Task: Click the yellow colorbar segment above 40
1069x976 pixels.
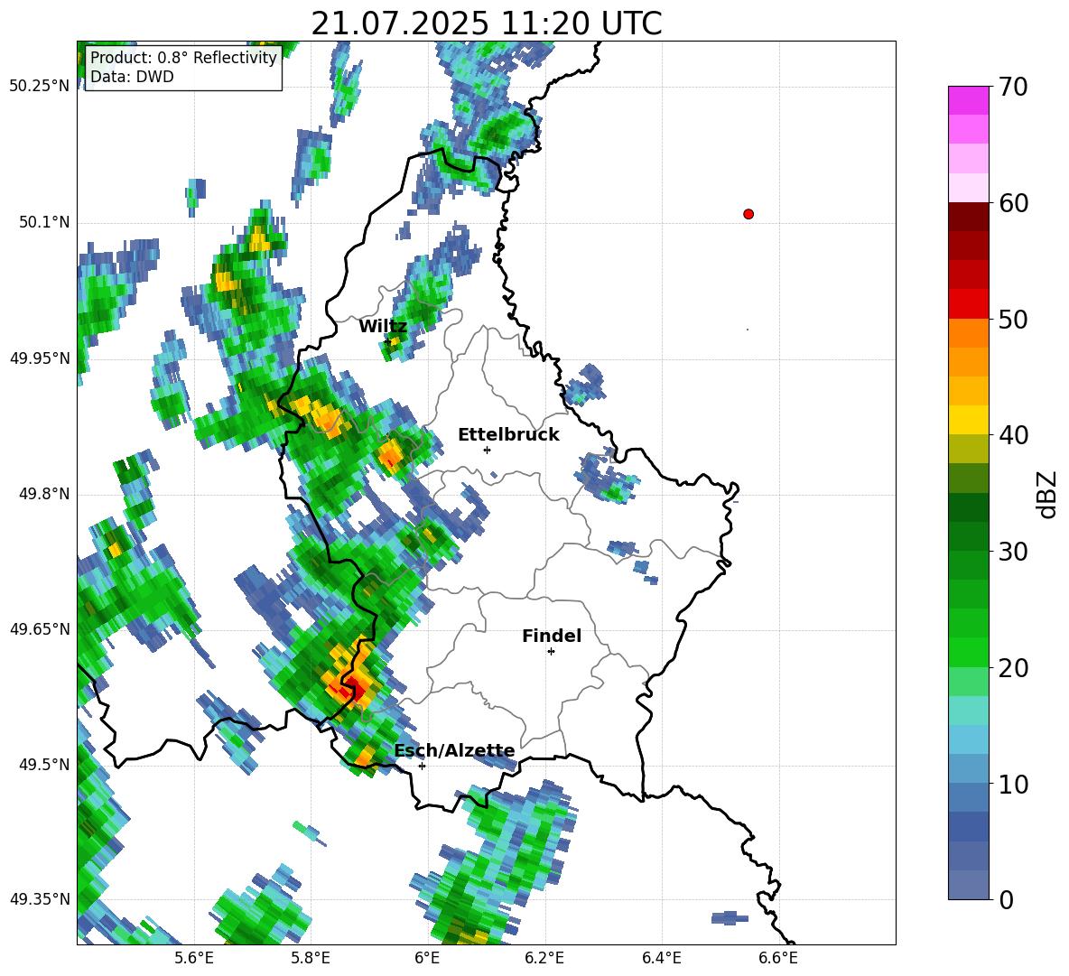Action: click(968, 420)
